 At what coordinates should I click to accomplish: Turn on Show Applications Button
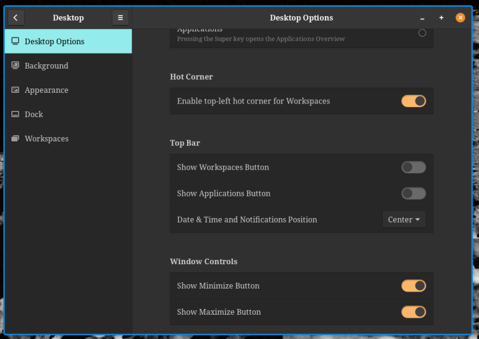click(x=414, y=193)
